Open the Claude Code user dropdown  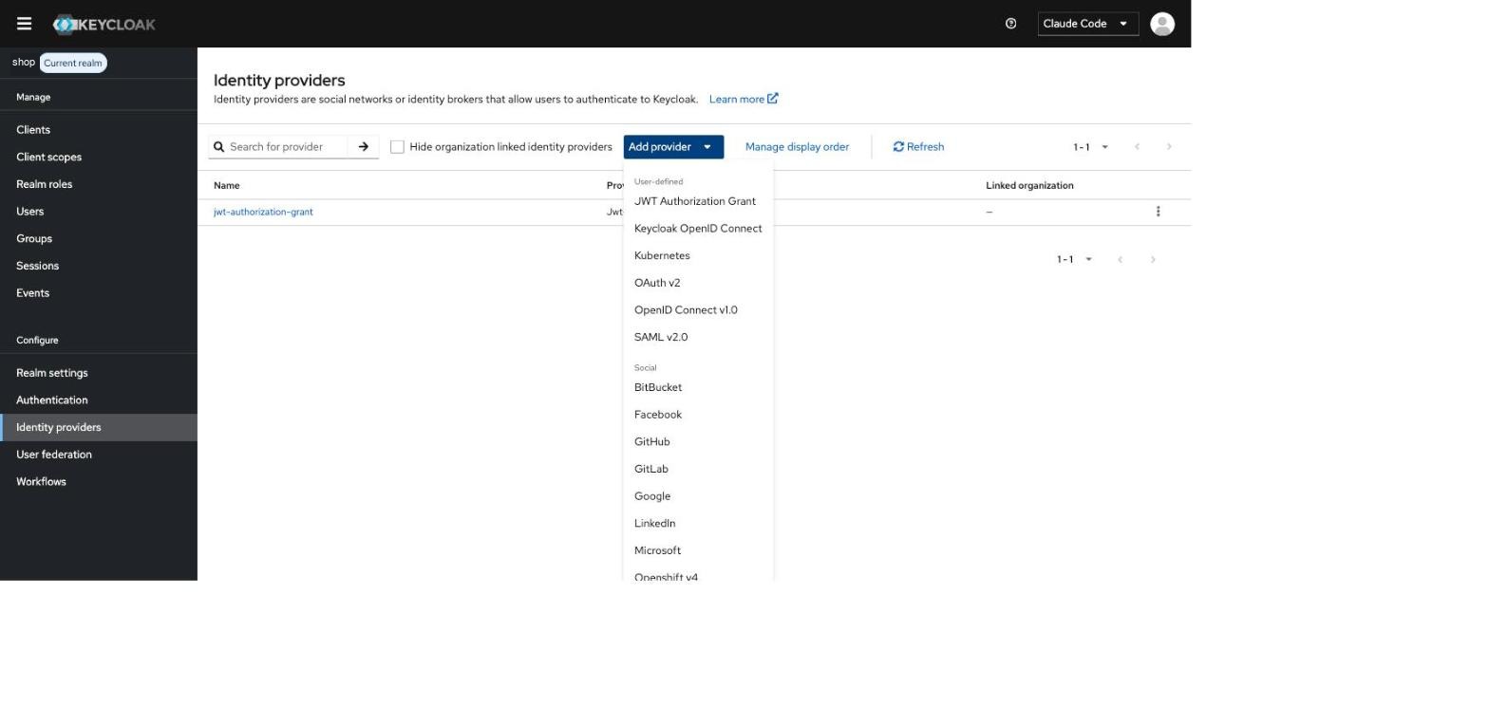(1087, 24)
